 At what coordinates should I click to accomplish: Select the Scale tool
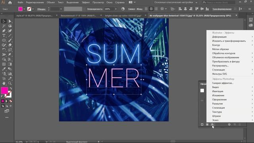pos(10,50)
